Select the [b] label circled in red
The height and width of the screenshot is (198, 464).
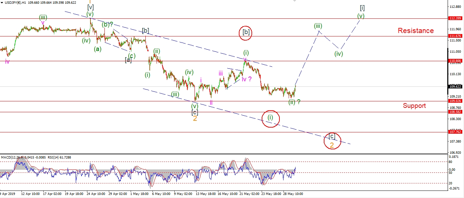[x=246, y=32]
